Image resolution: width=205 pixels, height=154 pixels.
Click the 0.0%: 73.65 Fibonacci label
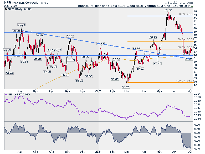click(186, 14)
